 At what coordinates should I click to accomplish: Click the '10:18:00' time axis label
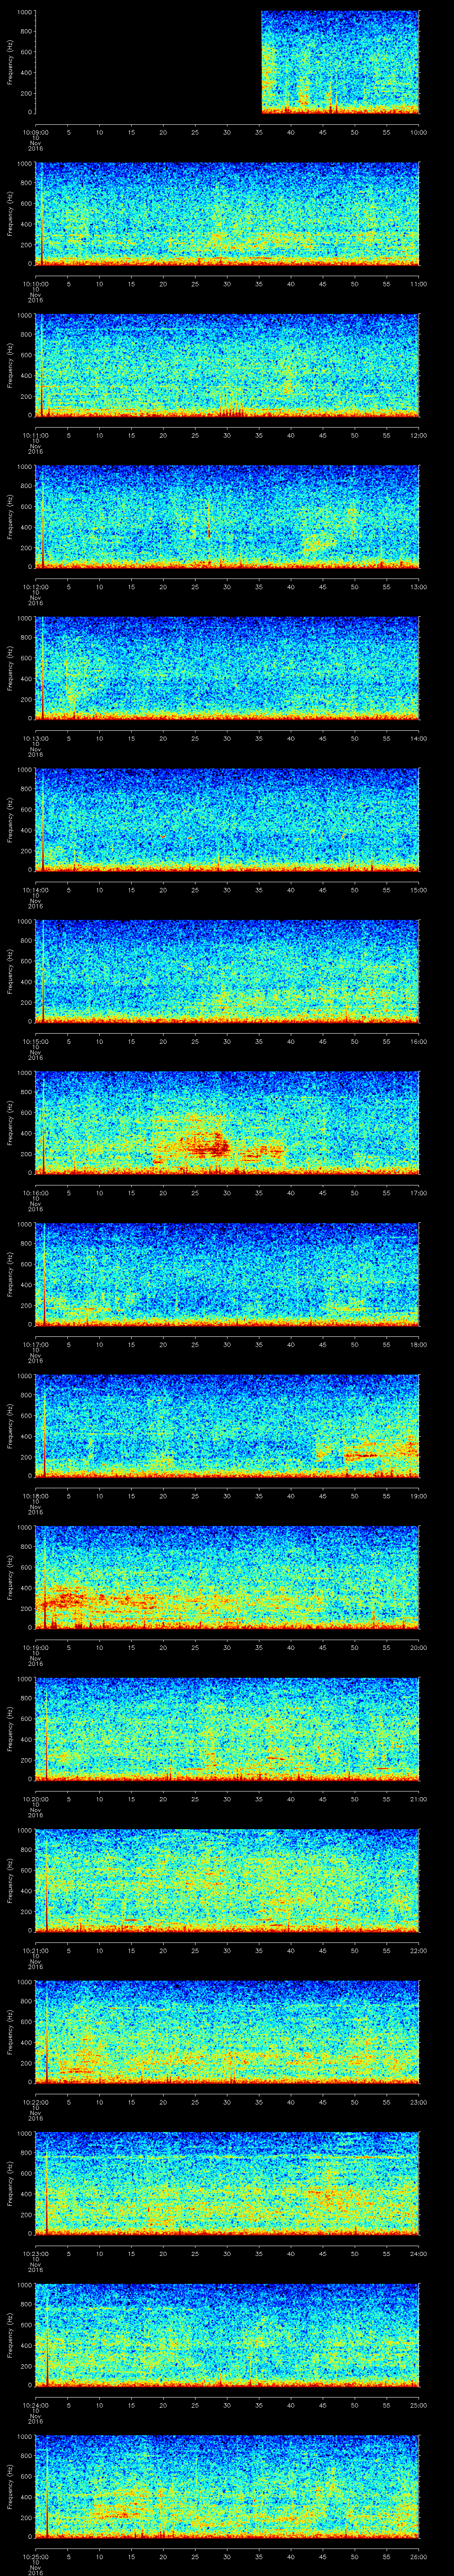pos(36,1496)
